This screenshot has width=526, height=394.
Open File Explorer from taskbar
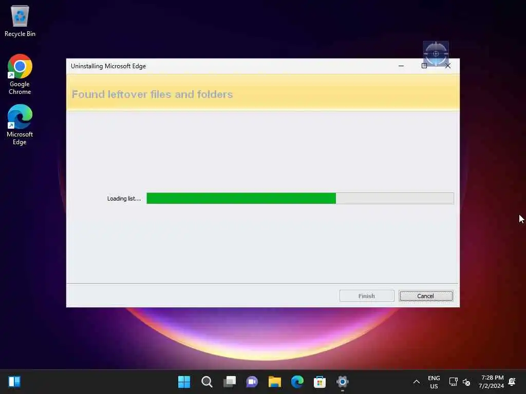click(x=275, y=382)
